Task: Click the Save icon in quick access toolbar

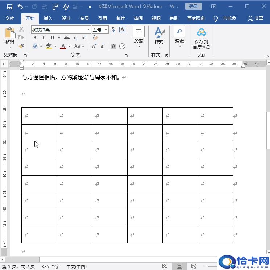Action: [x=10, y=7]
